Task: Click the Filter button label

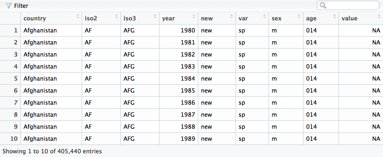Action: [x=21, y=6]
